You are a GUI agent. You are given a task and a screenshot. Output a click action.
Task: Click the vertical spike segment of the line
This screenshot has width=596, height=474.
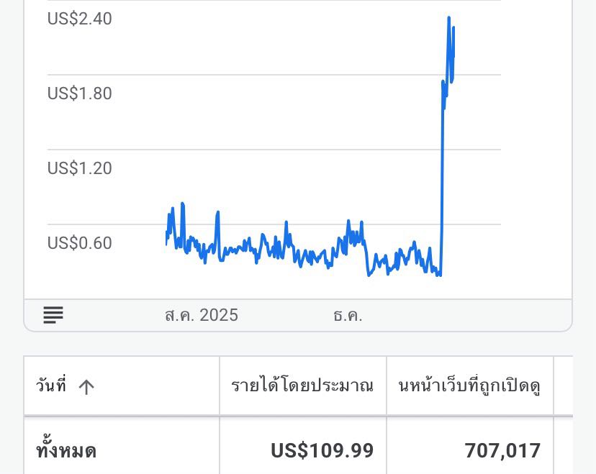point(441,180)
